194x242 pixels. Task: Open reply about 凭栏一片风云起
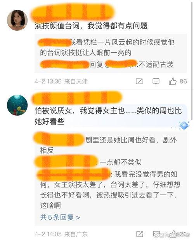point(107,48)
